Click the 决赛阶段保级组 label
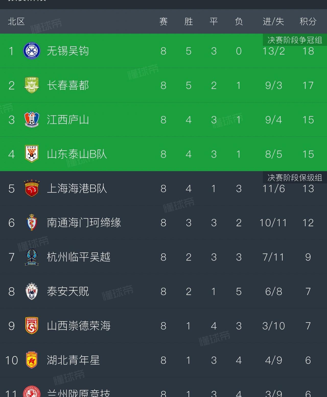This screenshot has width=327, height=397. pyautogui.click(x=295, y=177)
